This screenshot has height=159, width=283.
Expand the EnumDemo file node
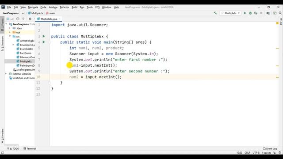[x=14, y=45]
